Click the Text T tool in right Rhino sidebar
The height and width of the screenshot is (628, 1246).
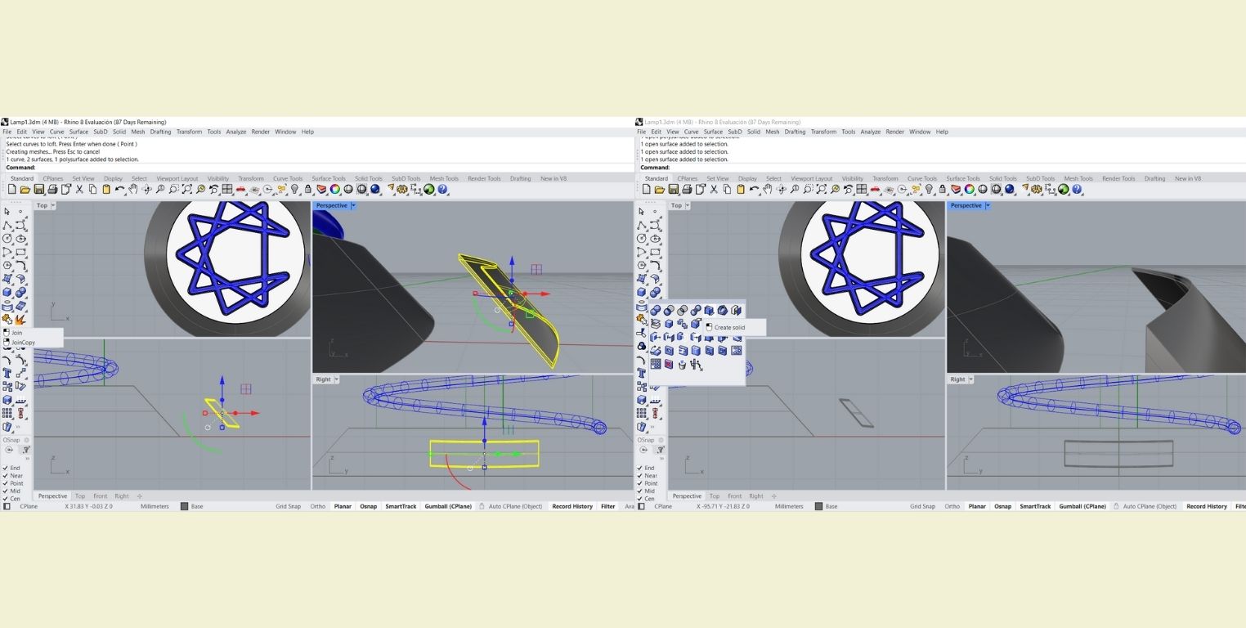click(x=642, y=372)
